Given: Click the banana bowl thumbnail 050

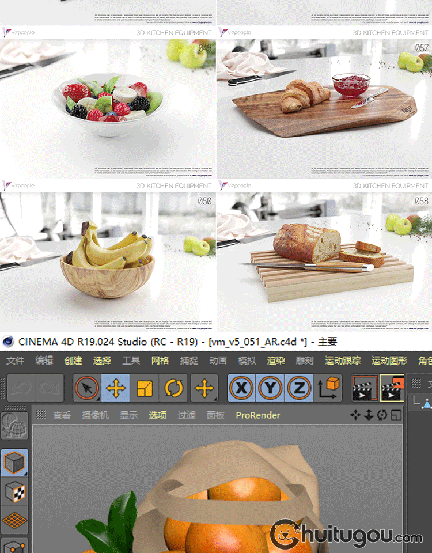Looking at the screenshot, I should pyautogui.click(x=108, y=262).
